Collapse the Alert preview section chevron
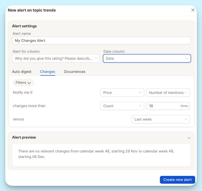Screen dimensions: 202x191 point(189,138)
